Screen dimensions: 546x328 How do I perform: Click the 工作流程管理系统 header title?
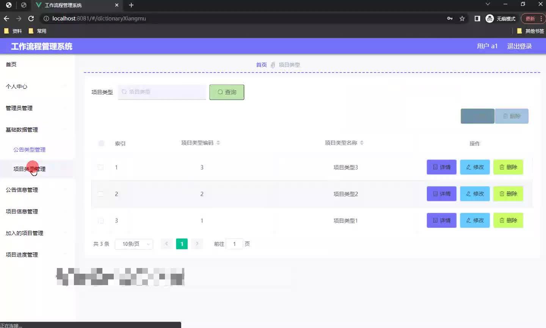tap(42, 46)
